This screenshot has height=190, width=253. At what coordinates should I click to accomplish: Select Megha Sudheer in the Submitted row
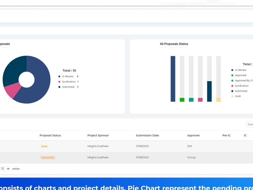[x=98, y=157]
